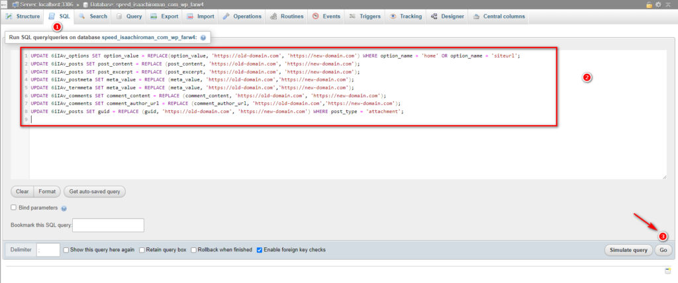The width and height of the screenshot is (678, 283).
Task: Select the SQL tab
Action: [x=60, y=17]
